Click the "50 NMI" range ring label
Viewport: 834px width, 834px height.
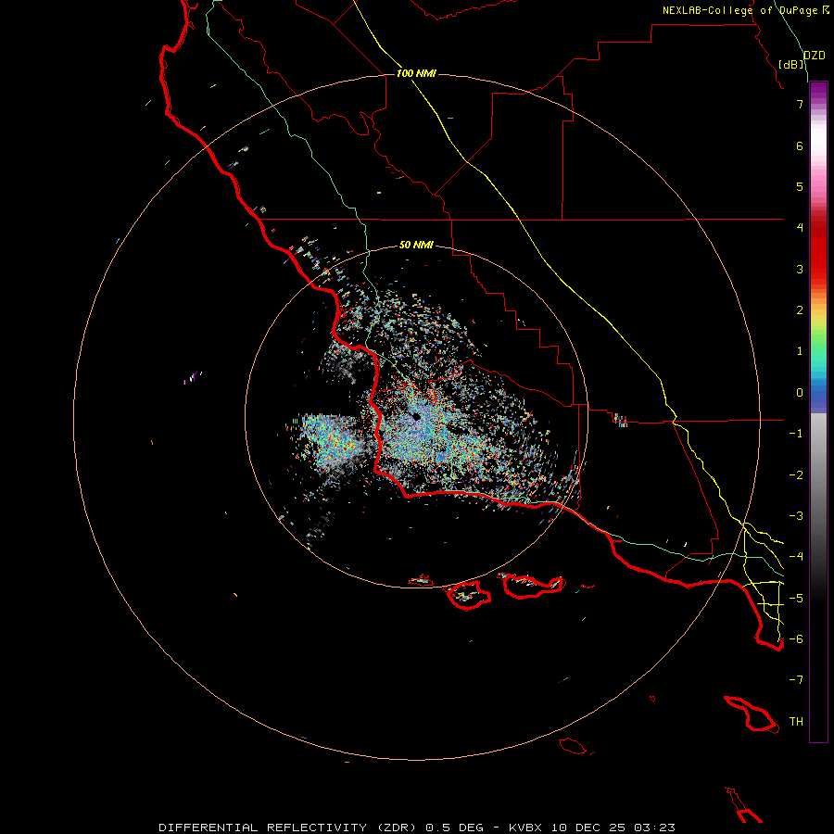pos(416,246)
